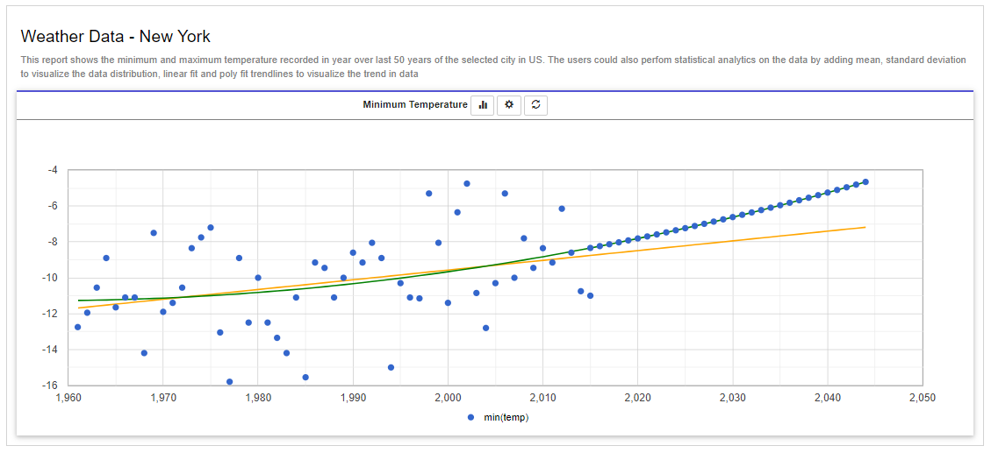Open chart settings with the gear icon

(x=509, y=105)
